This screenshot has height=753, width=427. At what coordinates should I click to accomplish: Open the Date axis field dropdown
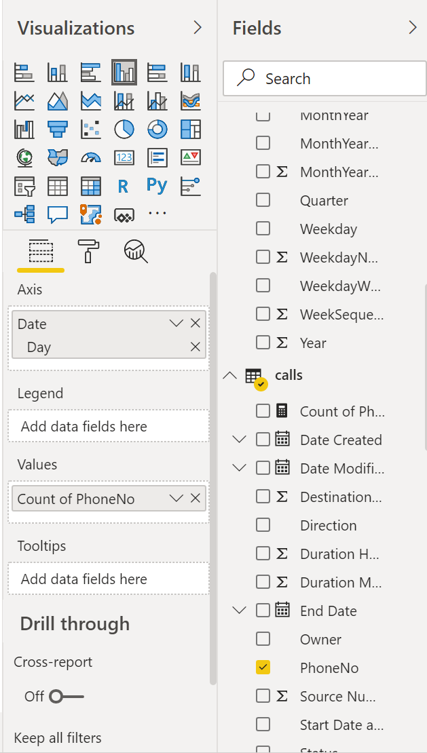click(177, 324)
